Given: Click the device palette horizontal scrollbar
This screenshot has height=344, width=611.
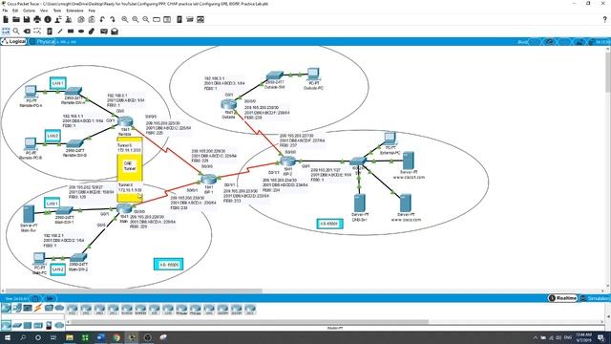Looking at the screenshot, I should click(249, 322).
